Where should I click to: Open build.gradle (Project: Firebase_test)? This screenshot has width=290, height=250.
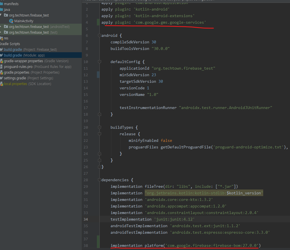(30, 49)
